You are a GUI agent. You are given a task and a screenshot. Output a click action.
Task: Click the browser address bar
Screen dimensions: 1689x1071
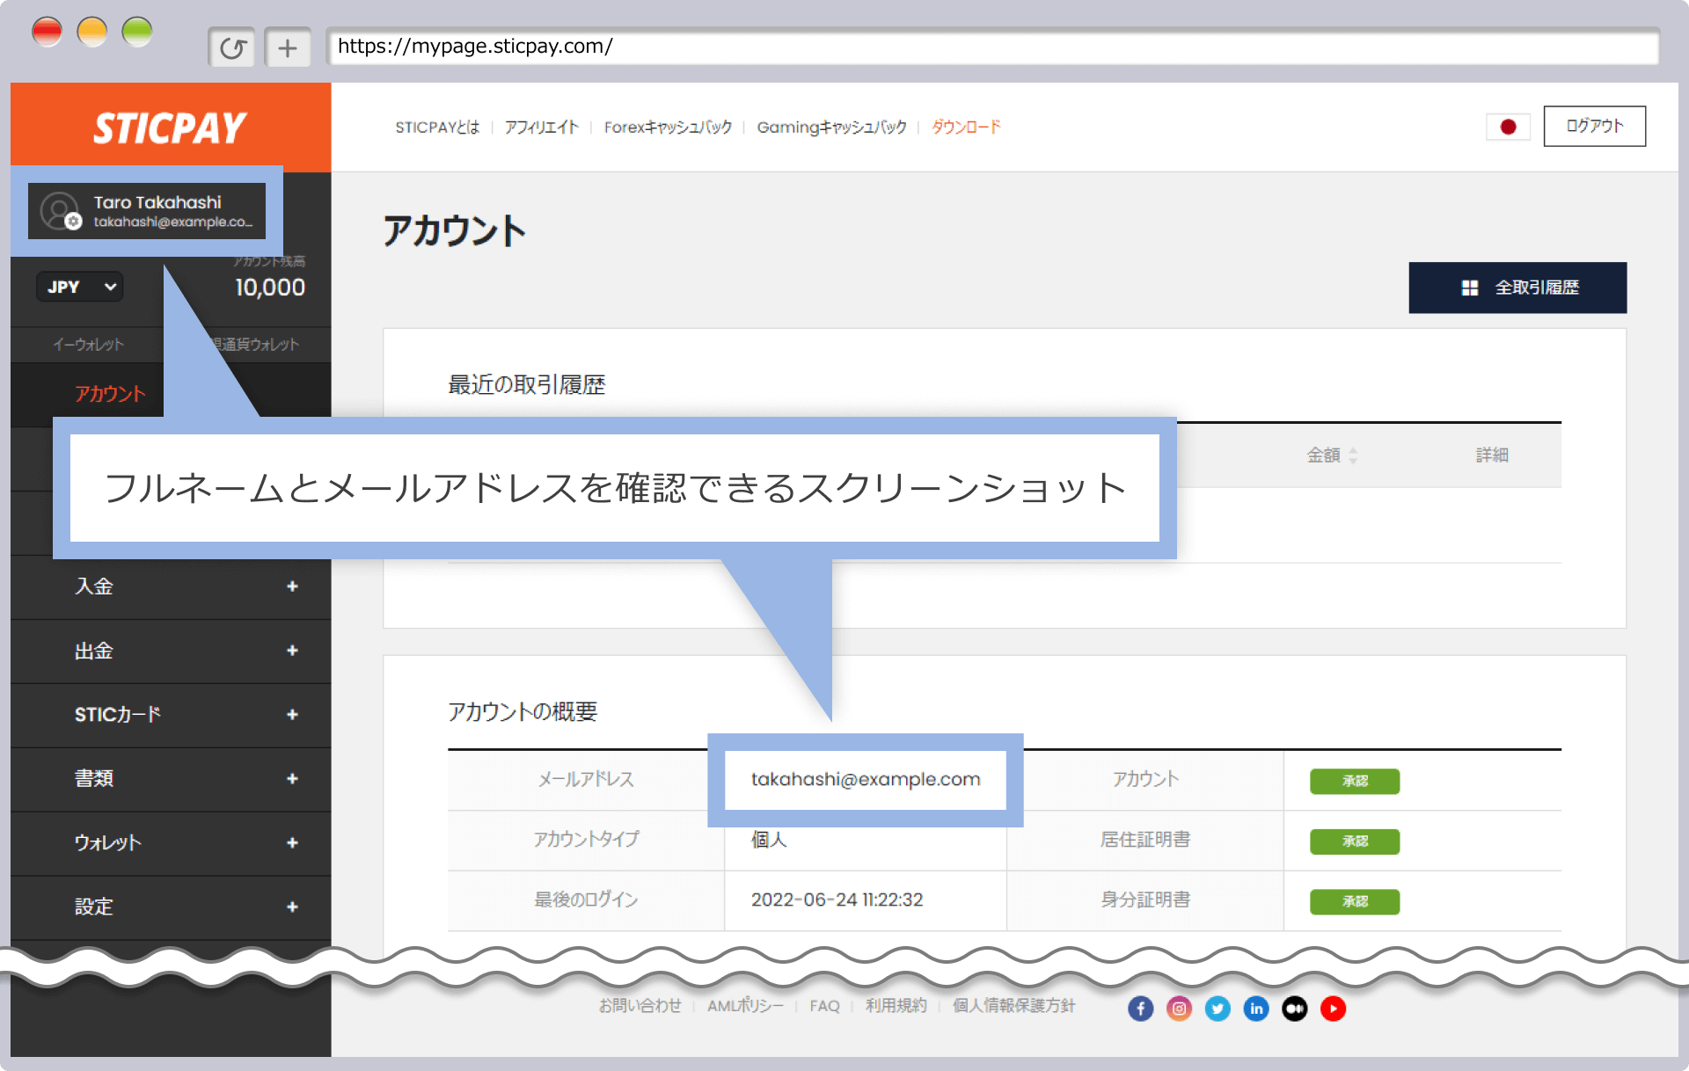pos(993,47)
